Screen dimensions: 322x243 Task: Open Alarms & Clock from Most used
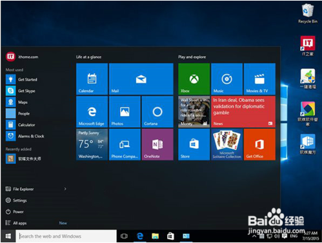point(37,136)
